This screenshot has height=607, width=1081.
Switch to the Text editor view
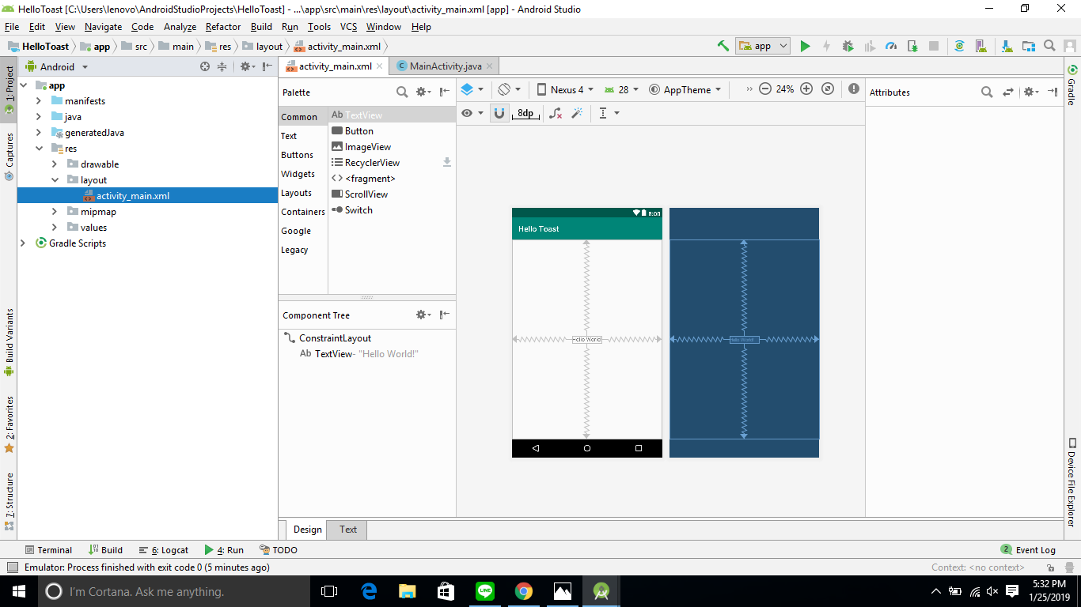pos(347,530)
